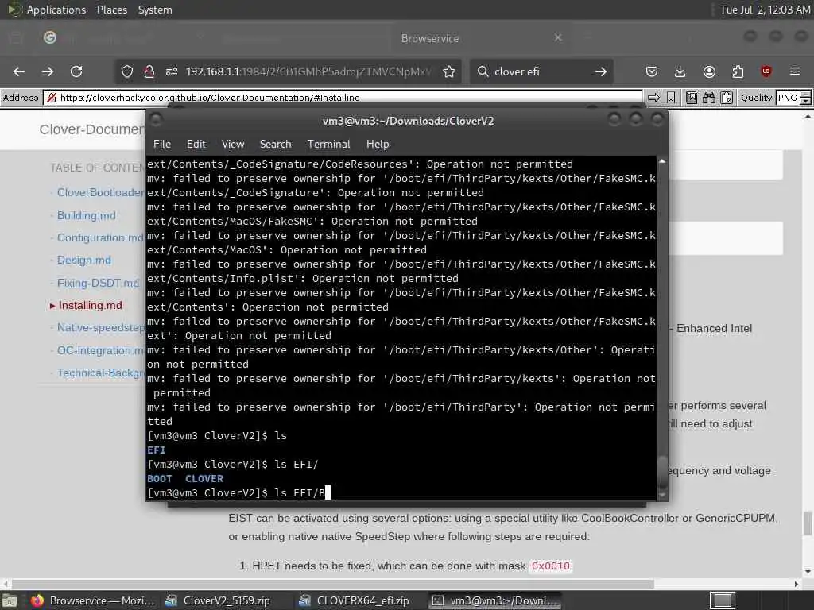Click the Firefox URL bar address
Image resolution: width=814 pixels, height=610 pixels.
(x=308, y=71)
